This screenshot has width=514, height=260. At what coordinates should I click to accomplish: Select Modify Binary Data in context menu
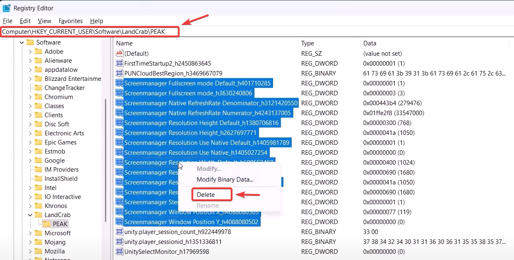(x=225, y=180)
